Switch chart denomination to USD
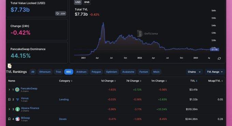The width and height of the screenshot is (232, 126). point(78,2)
